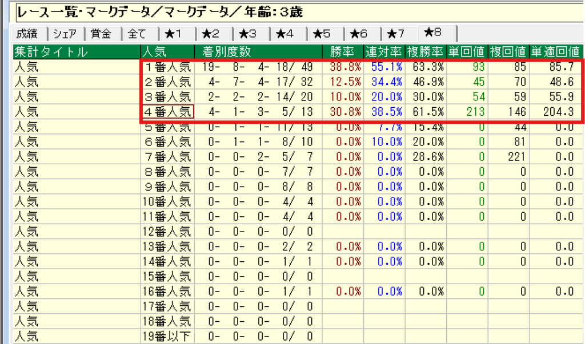The image size is (585, 344).
Task: Sort by 複勝率 column header
Action: [426, 52]
